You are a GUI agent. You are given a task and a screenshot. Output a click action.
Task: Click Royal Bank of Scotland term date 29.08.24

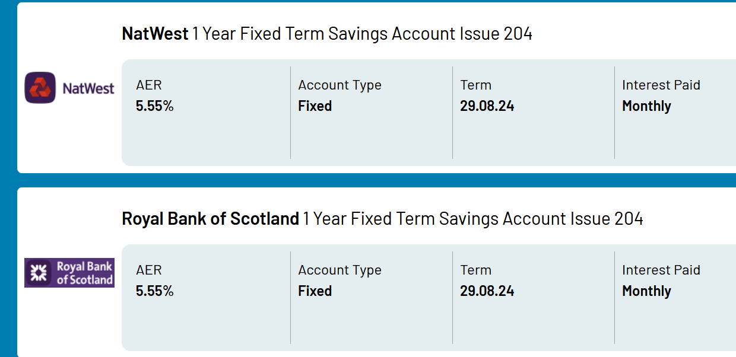[x=487, y=291]
